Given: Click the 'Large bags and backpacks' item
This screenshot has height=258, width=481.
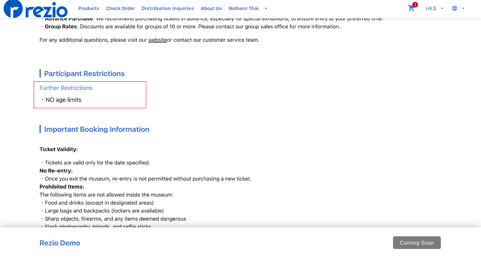Looking at the screenshot, I should pyautogui.click(x=104, y=211).
